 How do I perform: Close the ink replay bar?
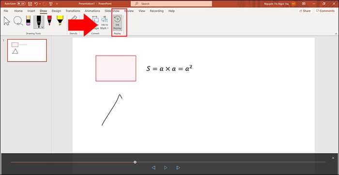tap(333, 158)
